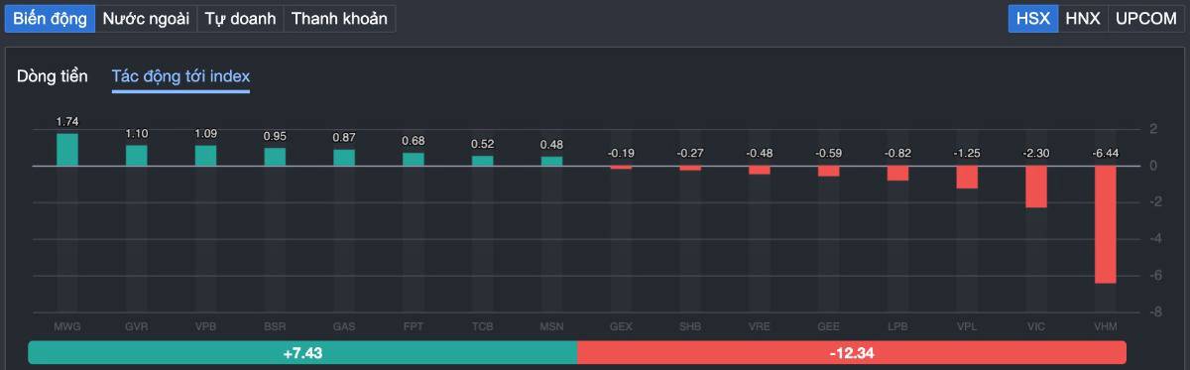
Task: Switch to the UPCOM exchange
Action: click(1145, 18)
